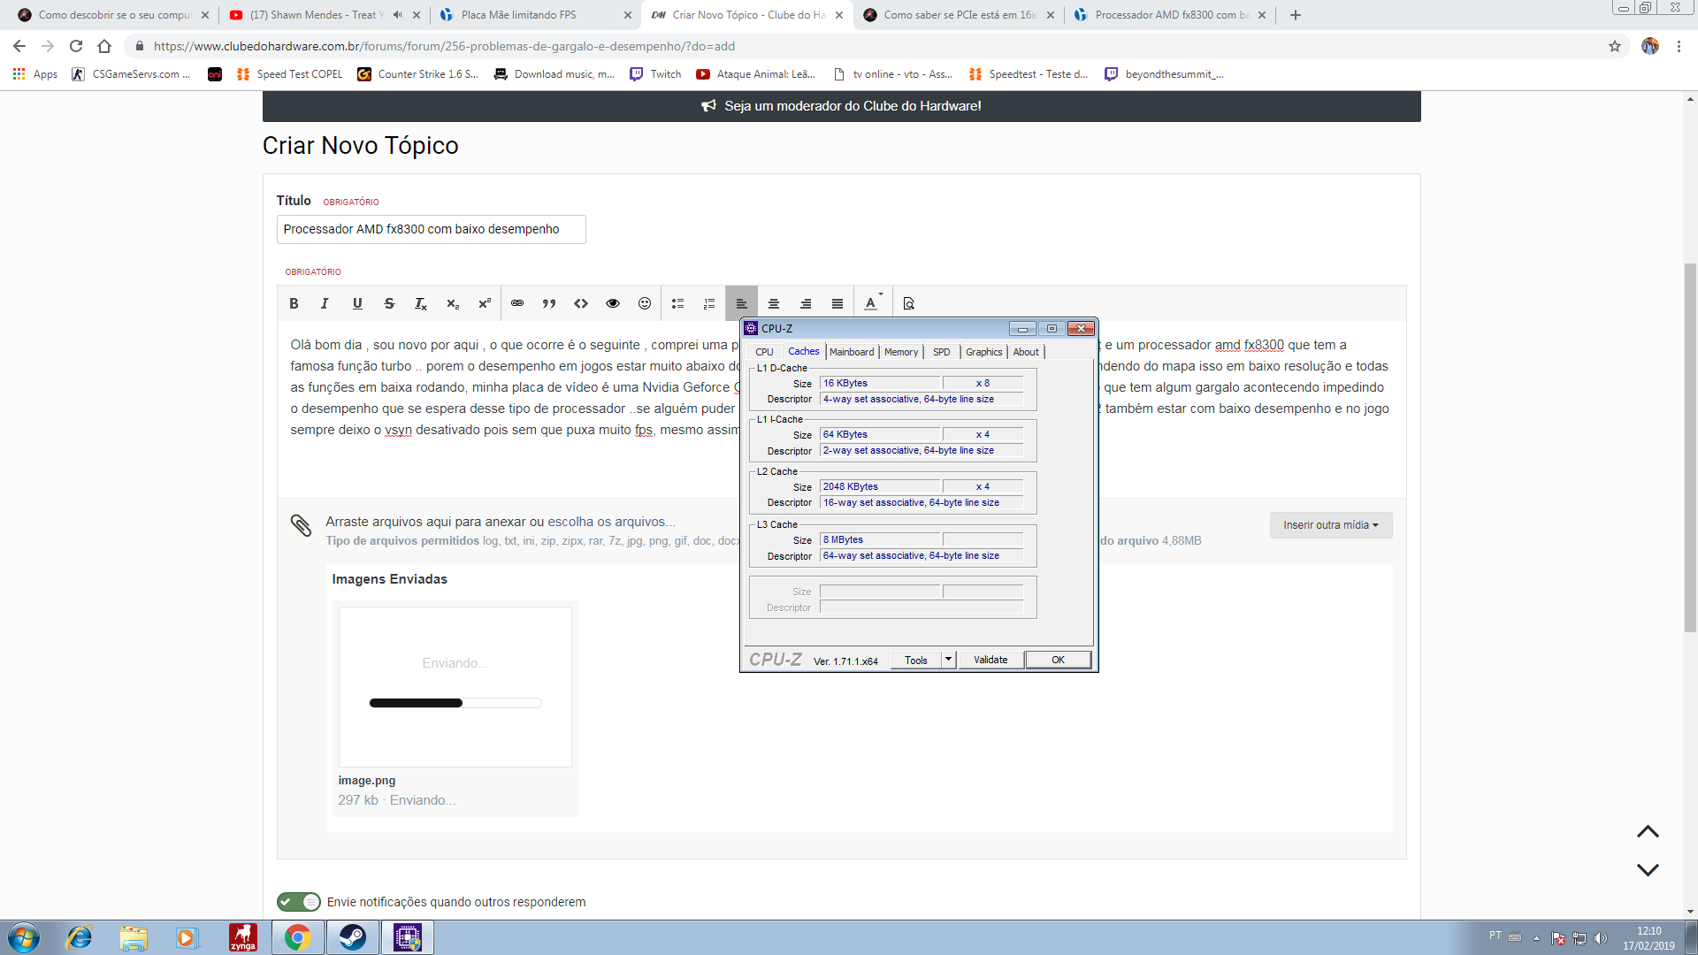Mute the Shawn Mendes tab audio icon
Viewport: 1698px width, 955px height.
pyautogui.click(x=397, y=15)
